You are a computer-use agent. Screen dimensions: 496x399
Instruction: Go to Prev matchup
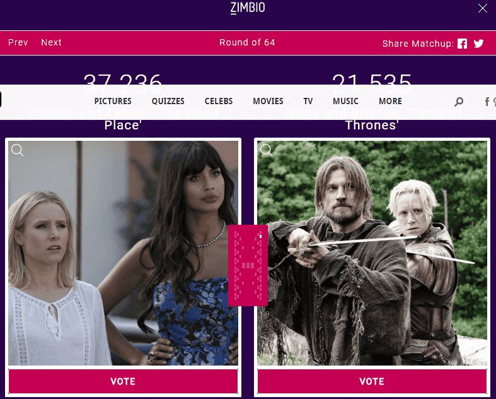[18, 42]
